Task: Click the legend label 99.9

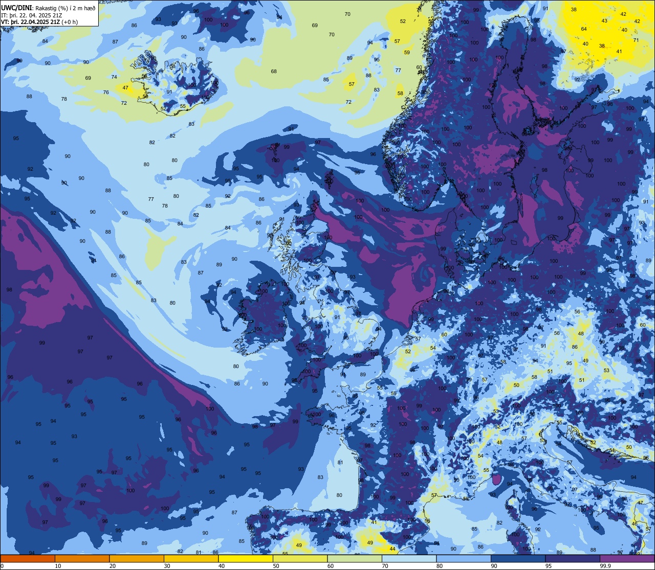Action: click(606, 566)
